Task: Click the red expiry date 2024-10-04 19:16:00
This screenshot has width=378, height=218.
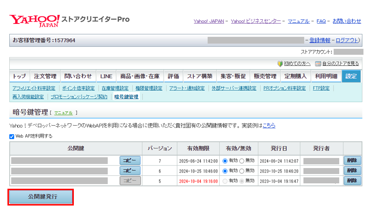Action: [x=198, y=181]
